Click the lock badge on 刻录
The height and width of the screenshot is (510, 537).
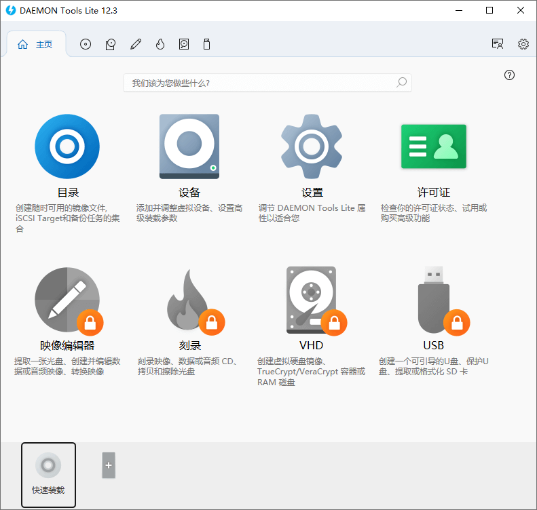click(x=212, y=322)
